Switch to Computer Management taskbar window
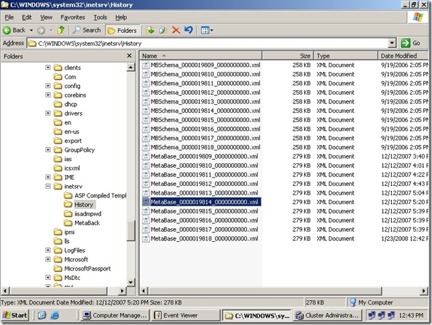Viewport: 432px width, 325px height. [x=115, y=315]
